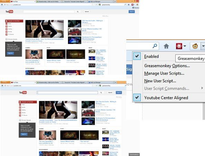Expand Show all dropdown in top window
The height and width of the screenshot is (156, 205).
point(105,16)
